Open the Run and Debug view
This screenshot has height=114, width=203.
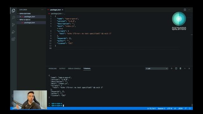pos(13,32)
